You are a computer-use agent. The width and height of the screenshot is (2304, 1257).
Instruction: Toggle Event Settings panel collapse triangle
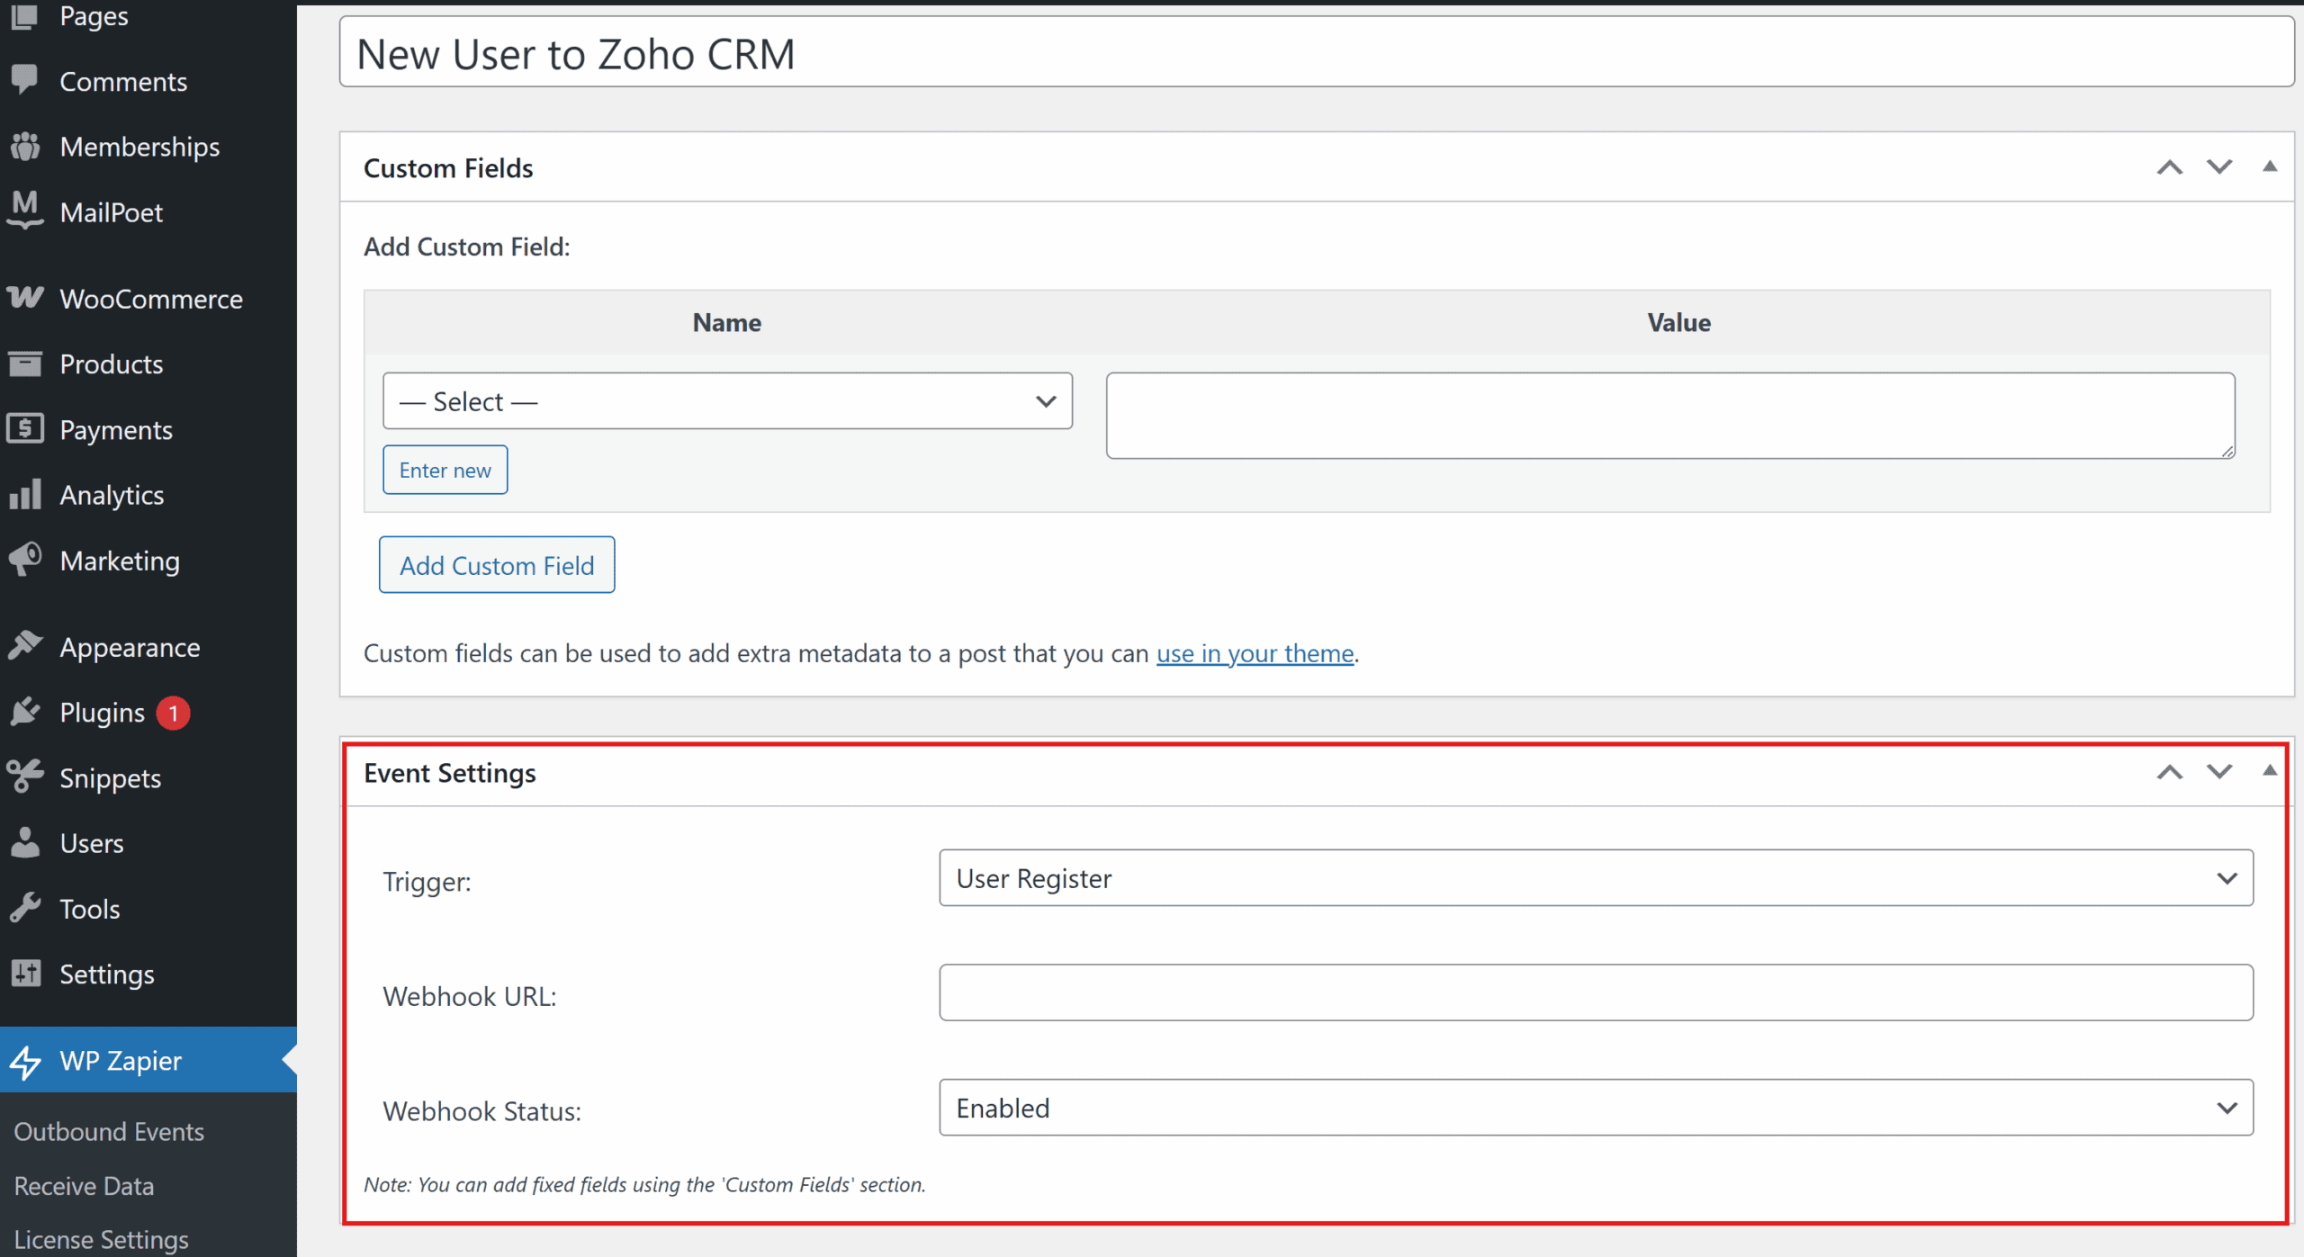tap(2269, 771)
